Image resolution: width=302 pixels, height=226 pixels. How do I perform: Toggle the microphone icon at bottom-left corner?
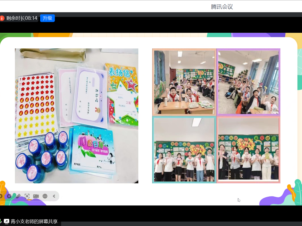[1, 221]
